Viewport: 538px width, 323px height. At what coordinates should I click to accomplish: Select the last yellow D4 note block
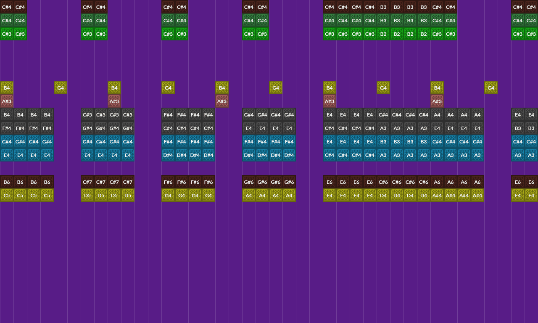(424, 196)
